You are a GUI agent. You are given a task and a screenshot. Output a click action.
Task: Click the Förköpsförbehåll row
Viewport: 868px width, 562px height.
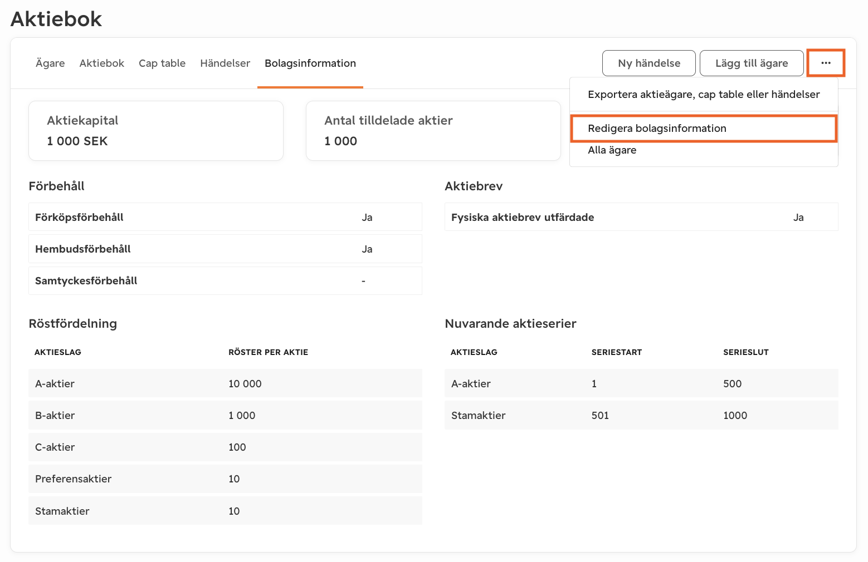point(225,217)
